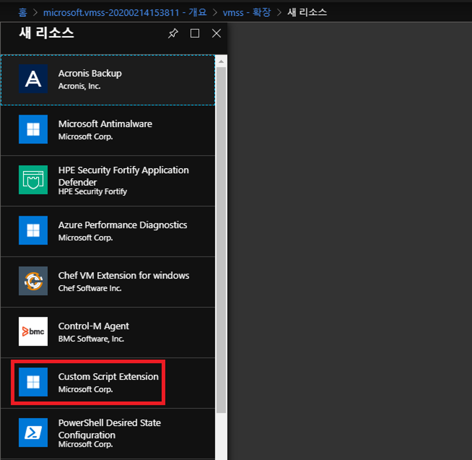Image resolution: width=472 pixels, height=460 pixels.
Task: Click the HPE Security Fortify shield icon
Action: click(33, 180)
